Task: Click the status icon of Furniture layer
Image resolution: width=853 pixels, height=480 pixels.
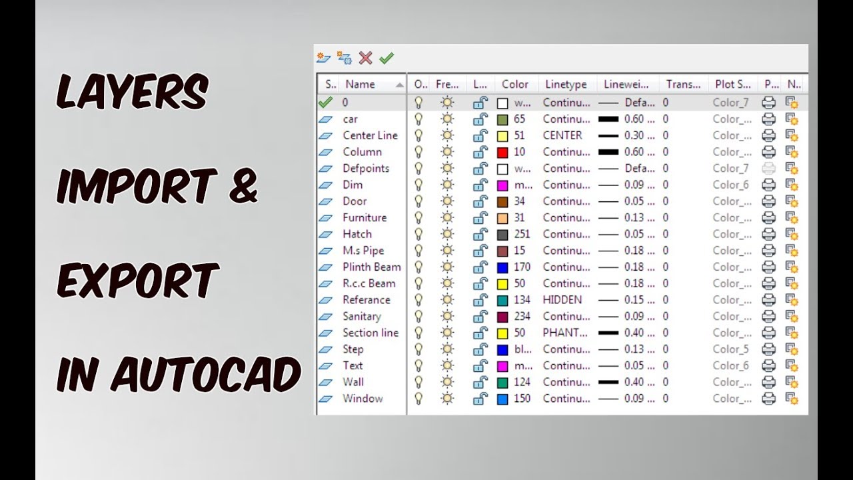Action: click(325, 218)
